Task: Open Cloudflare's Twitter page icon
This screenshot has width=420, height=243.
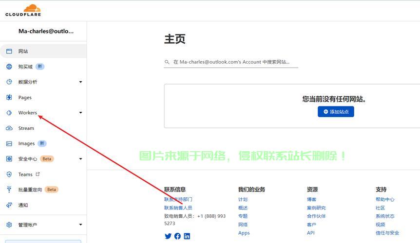Action: click(x=168, y=236)
